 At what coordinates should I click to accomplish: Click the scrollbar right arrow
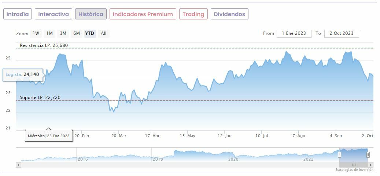point(371,165)
